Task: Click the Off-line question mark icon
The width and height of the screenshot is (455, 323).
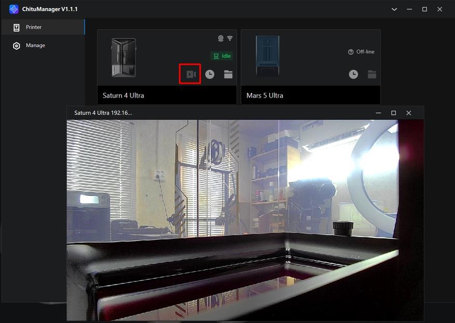Action: click(351, 52)
